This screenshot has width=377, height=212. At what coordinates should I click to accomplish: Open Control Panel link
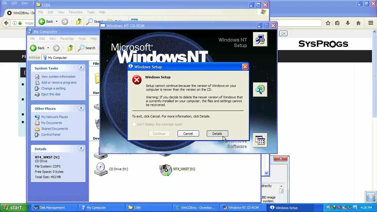tap(51, 135)
